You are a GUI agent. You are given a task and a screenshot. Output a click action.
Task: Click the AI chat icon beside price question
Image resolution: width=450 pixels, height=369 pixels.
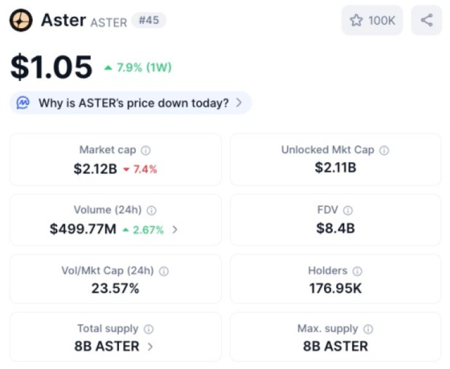(x=24, y=103)
